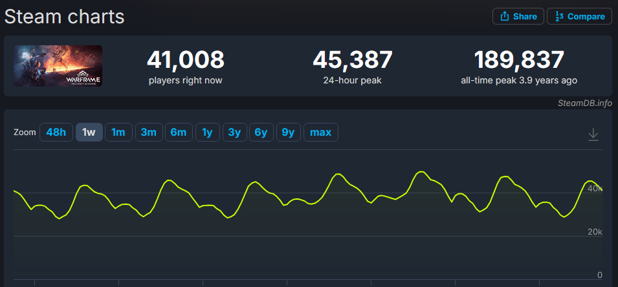The image size is (618, 287).
Task: Select the 1w zoom range
Action: [x=89, y=133]
